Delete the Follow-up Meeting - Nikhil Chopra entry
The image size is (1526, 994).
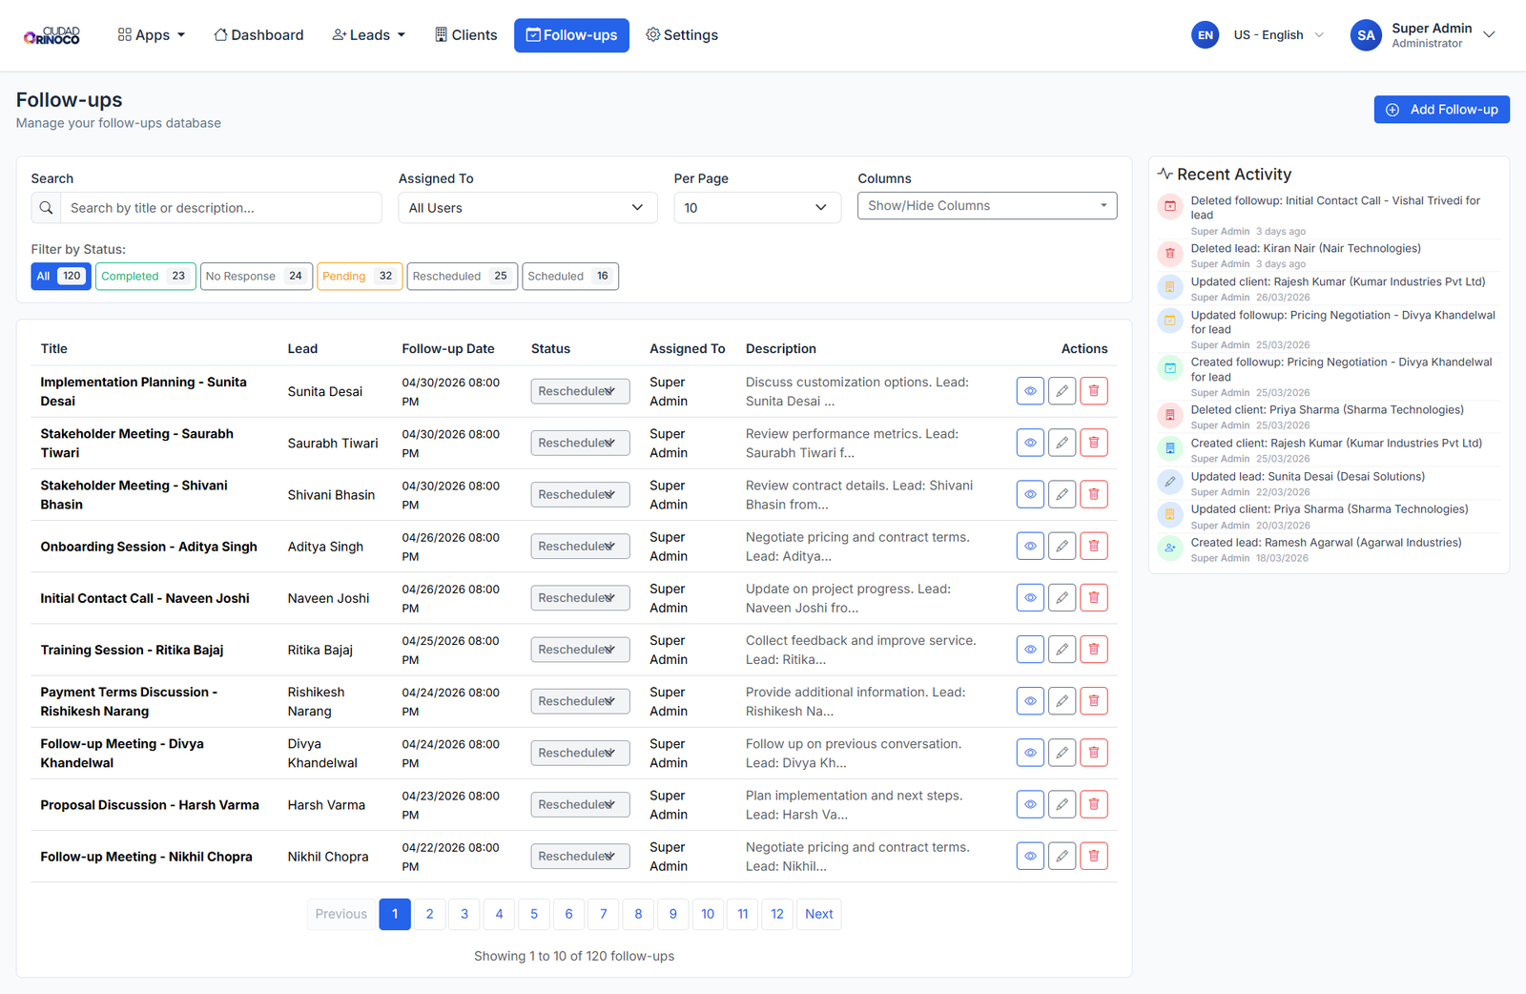(x=1094, y=857)
